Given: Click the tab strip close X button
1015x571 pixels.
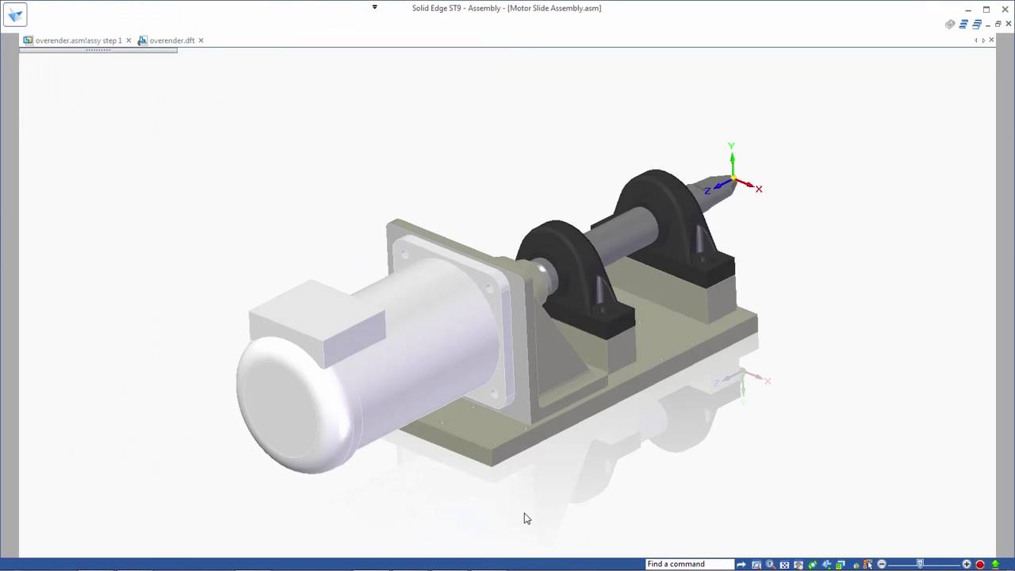Looking at the screenshot, I should pos(991,40).
